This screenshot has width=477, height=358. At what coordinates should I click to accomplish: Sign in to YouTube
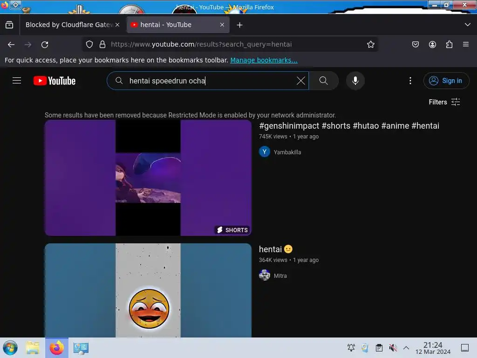(x=446, y=81)
